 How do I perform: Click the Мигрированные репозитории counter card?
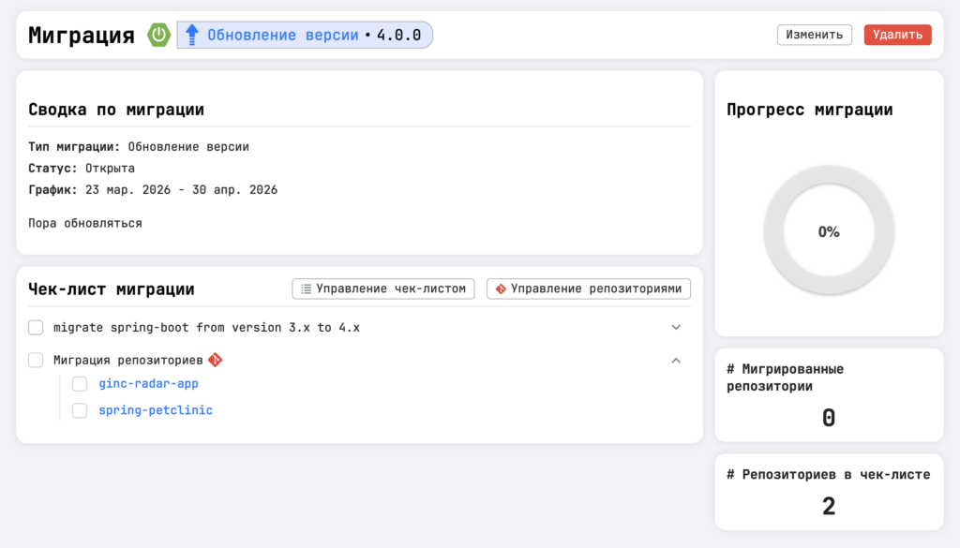[x=829, y=394]
